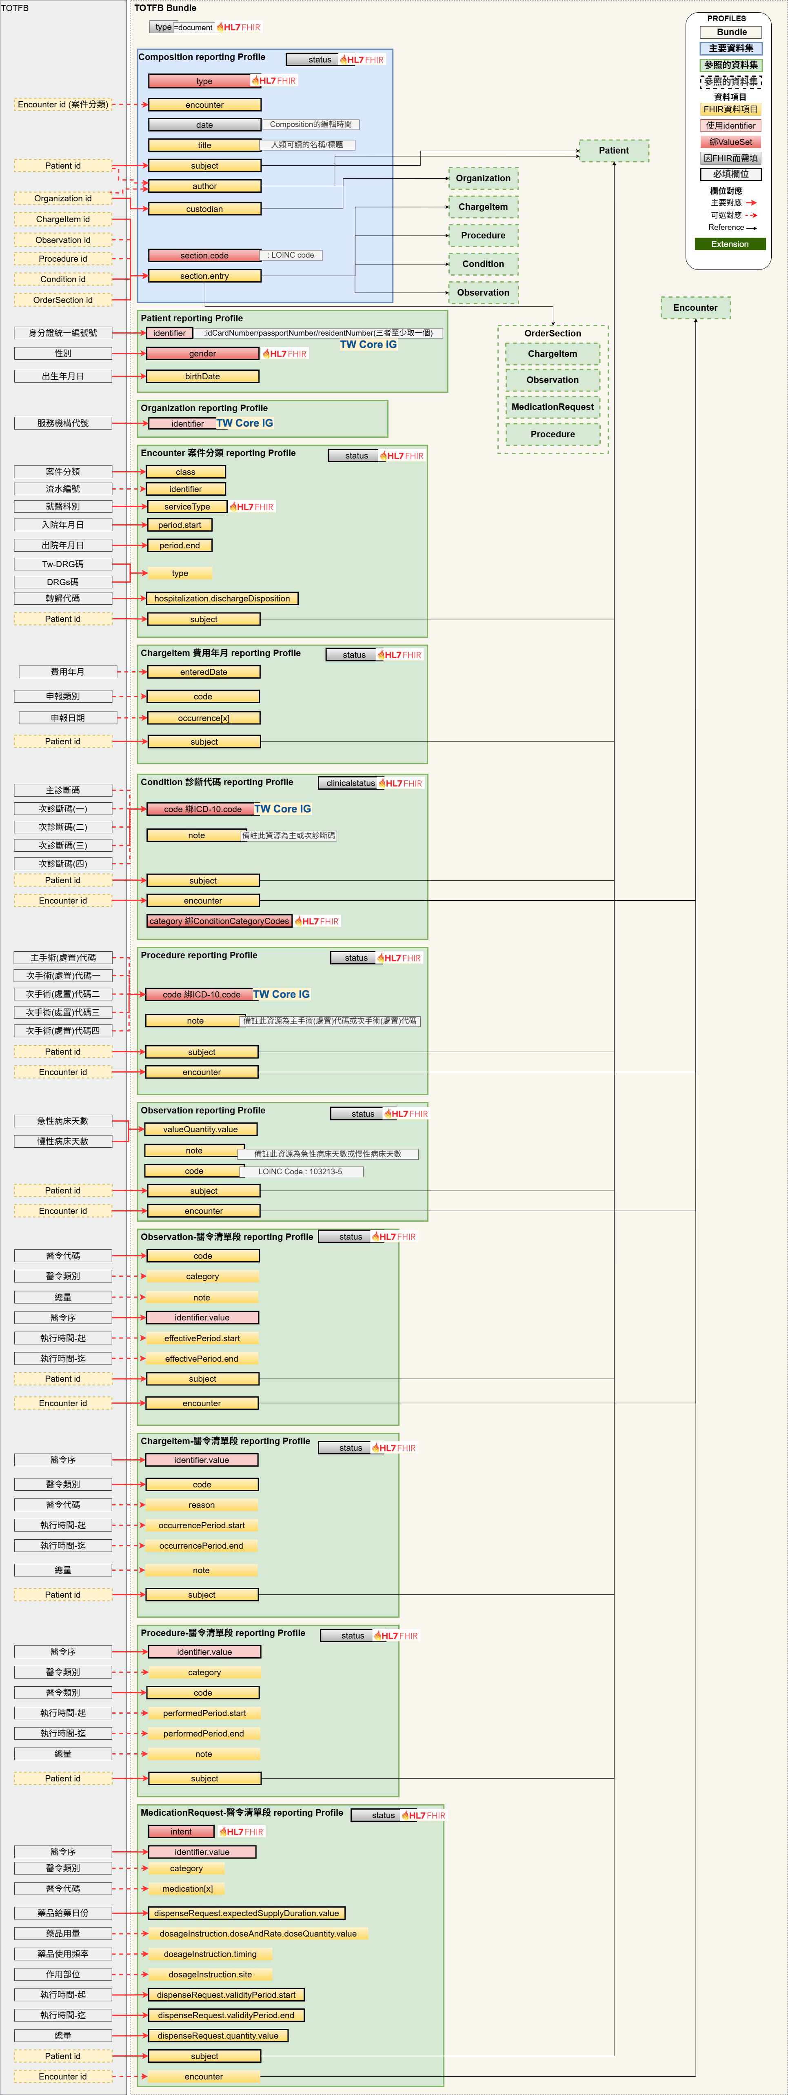Click the HL7 FHIR logo beside clinicalstatus
Image resolution: width=788 pixels, height=2095 pixels.
coord(400,783)
